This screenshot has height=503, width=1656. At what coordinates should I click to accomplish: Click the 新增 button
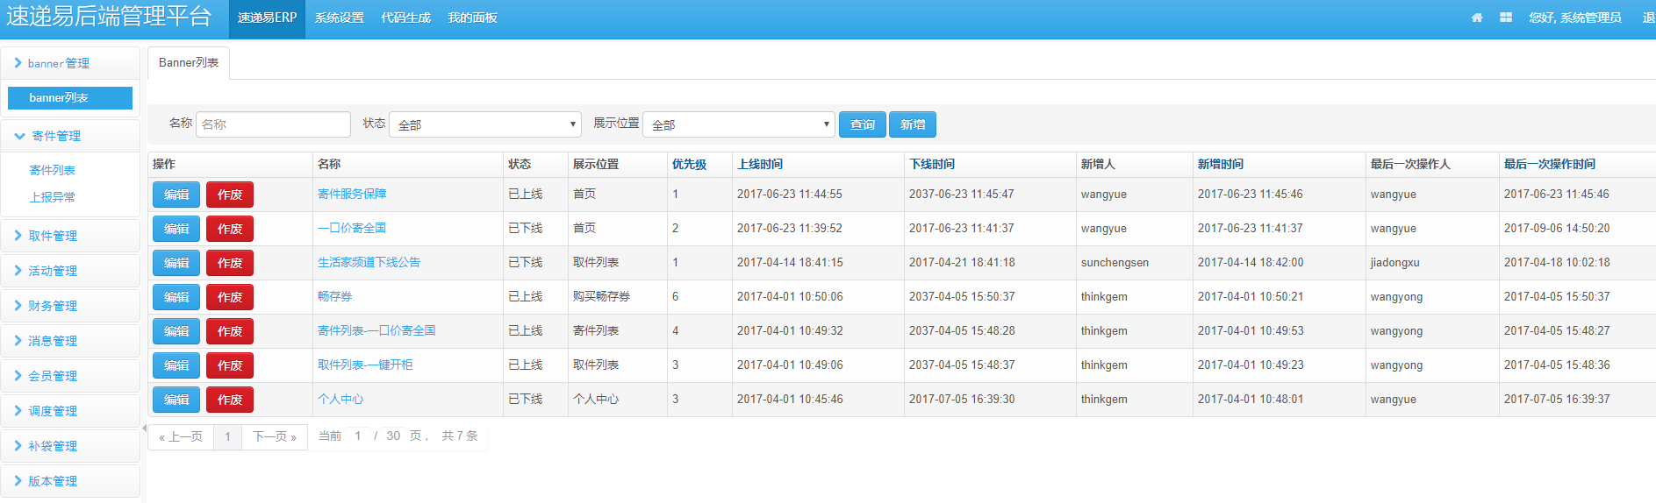pos(913,124)
